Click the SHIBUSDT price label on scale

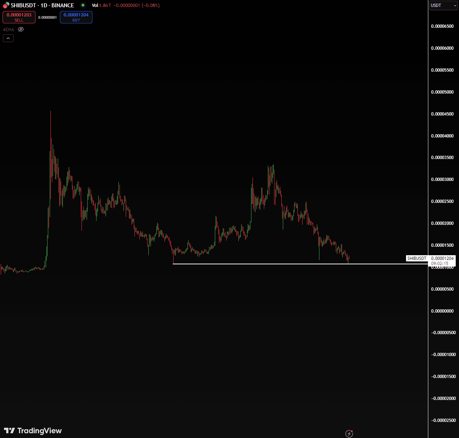pos(417,258)
